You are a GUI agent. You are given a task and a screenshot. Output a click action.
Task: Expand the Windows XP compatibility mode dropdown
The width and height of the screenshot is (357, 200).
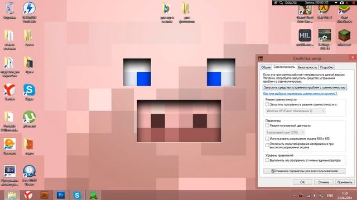point(295,111)
